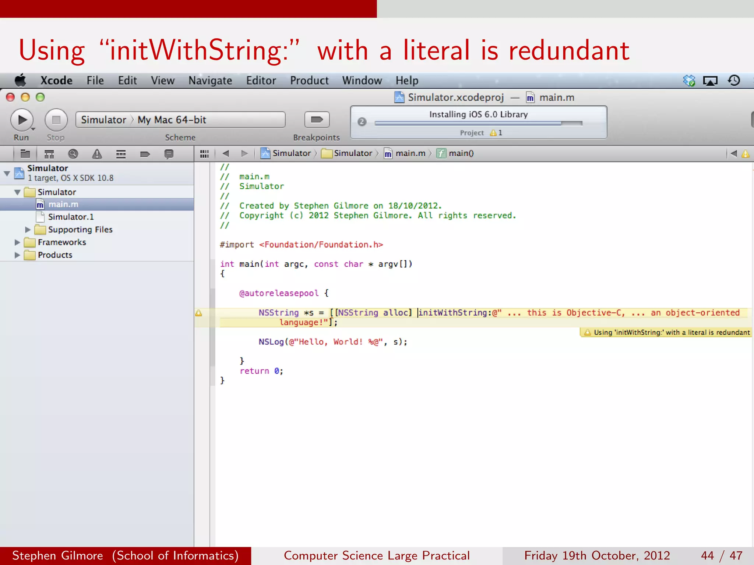Screen dimensions: 754x565
Task: Click the main.m title bar icon
Action: tap(530, 97)
